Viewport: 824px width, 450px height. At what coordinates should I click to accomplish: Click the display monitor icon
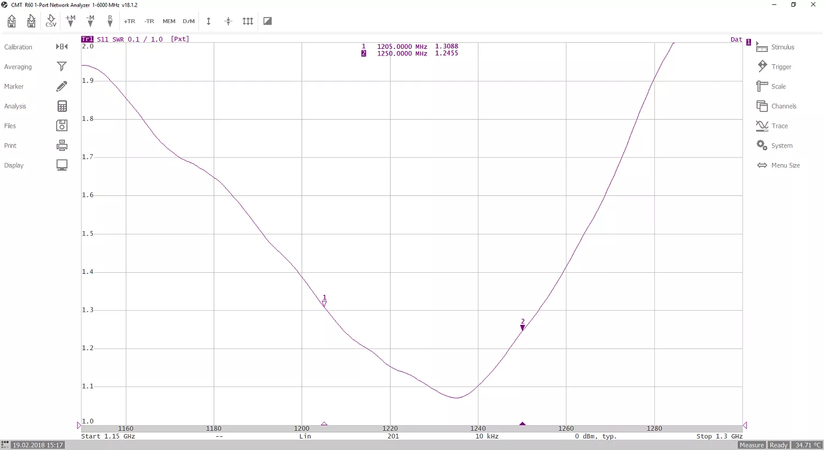[x=62, y=165]
